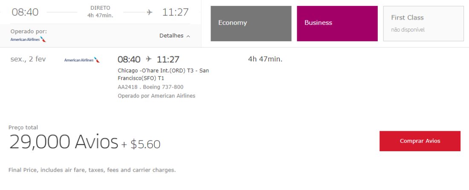Select the Economy cabin tab
This screenshot has width=469, height=190.
coord(251,23)
